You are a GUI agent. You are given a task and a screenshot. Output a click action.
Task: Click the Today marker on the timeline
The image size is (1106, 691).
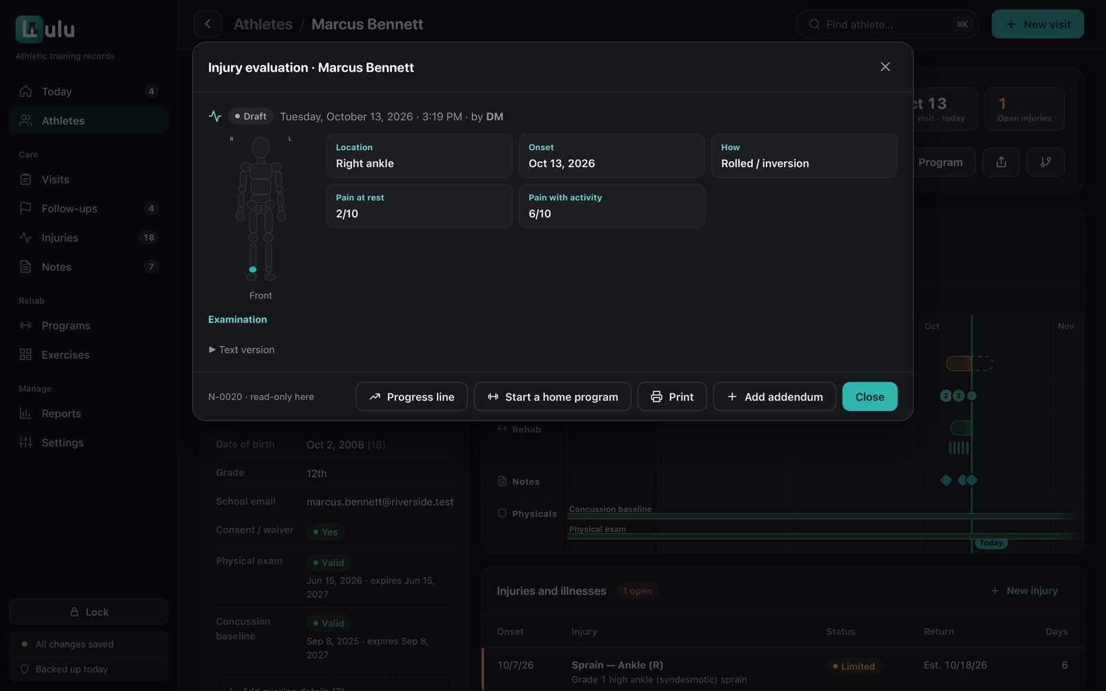click(991, 542)
